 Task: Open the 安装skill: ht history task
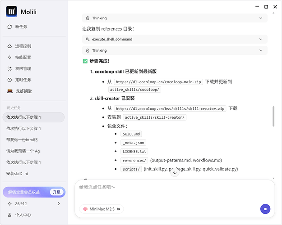pos(17,174)
